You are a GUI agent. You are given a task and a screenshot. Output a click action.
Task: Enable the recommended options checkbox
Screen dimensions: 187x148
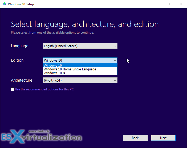[x=13, y=89]
